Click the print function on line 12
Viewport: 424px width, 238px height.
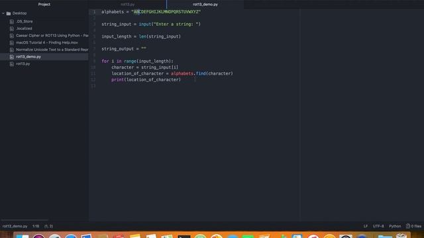pos(118,79)
